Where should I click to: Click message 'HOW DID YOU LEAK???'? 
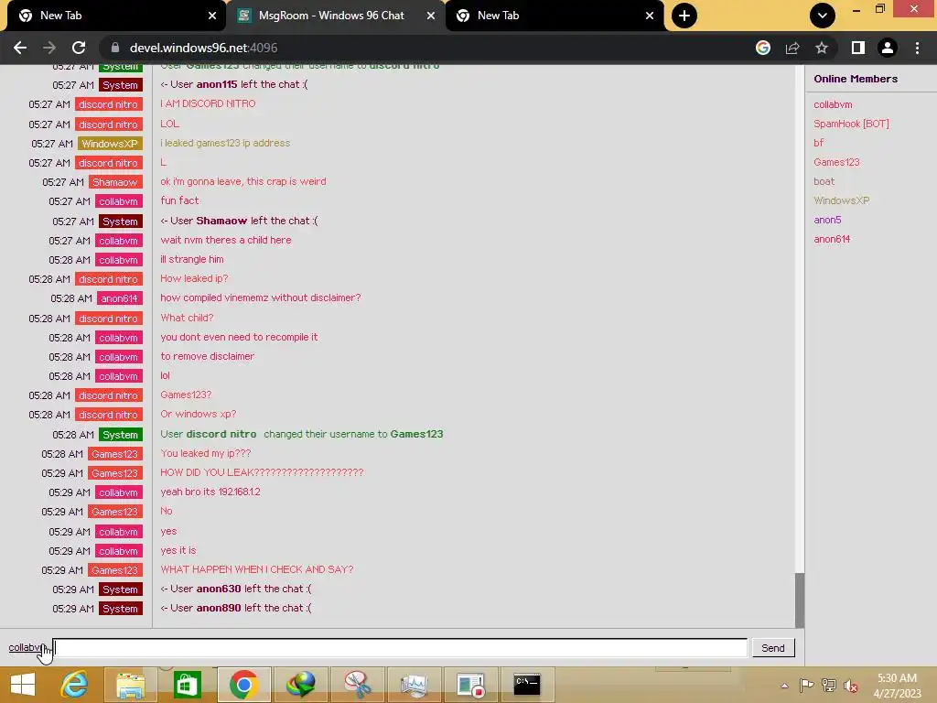[x=262, y=472]
